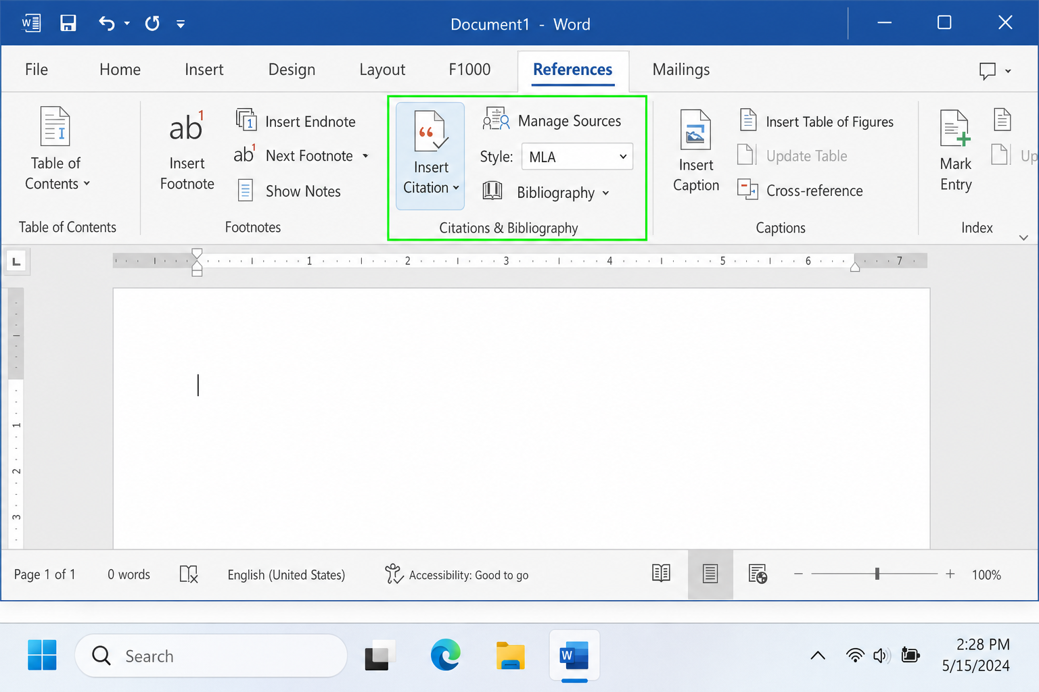This screenshot has width=1039, height=692.
Task: Click the Manage Sources icon
Action: (496, 119)
